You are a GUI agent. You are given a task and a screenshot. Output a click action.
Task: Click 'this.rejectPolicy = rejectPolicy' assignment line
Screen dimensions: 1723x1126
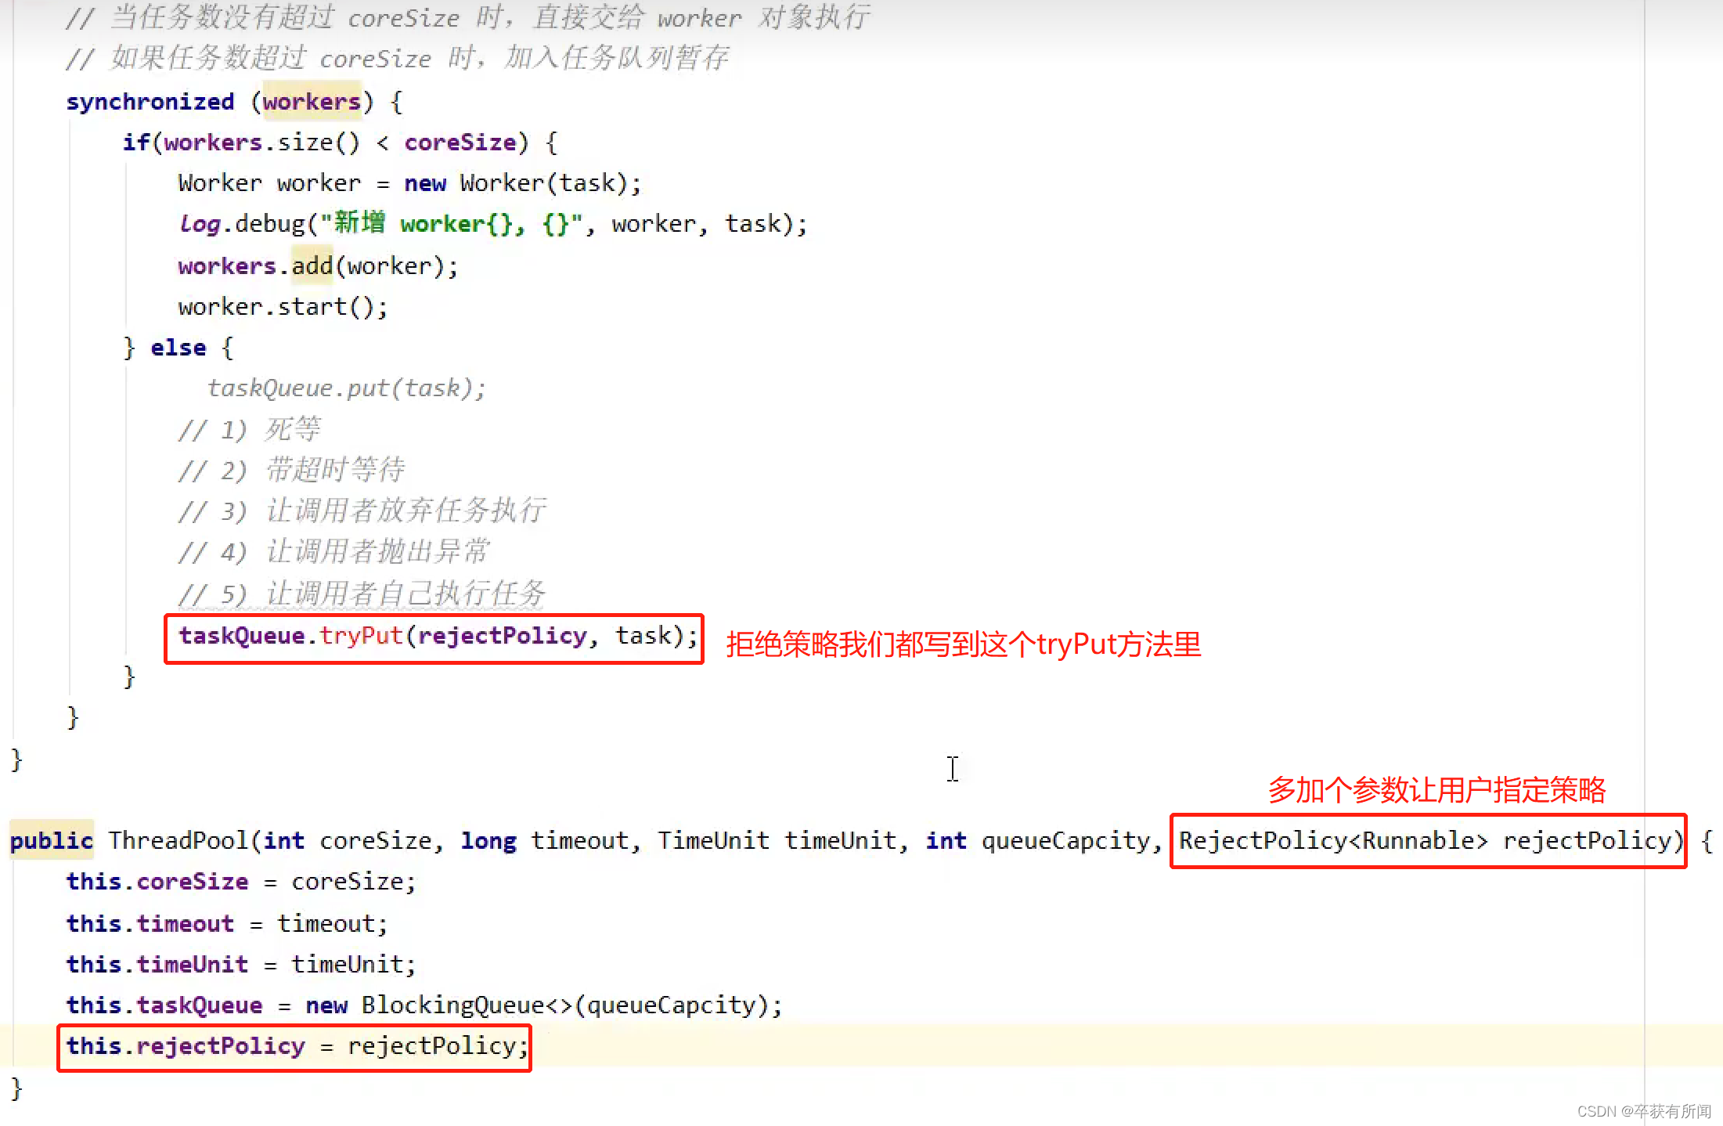pos(297,1046)
